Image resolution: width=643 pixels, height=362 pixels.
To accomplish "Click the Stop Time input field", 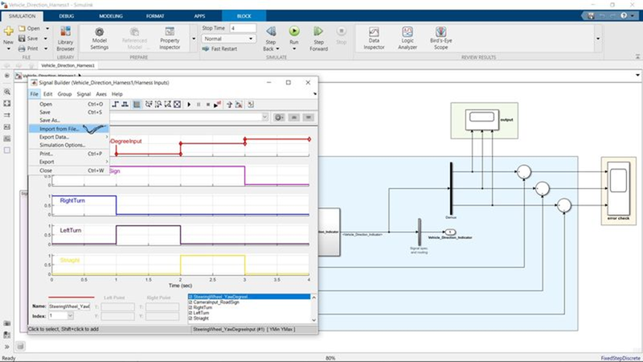I will coord(243,28).
